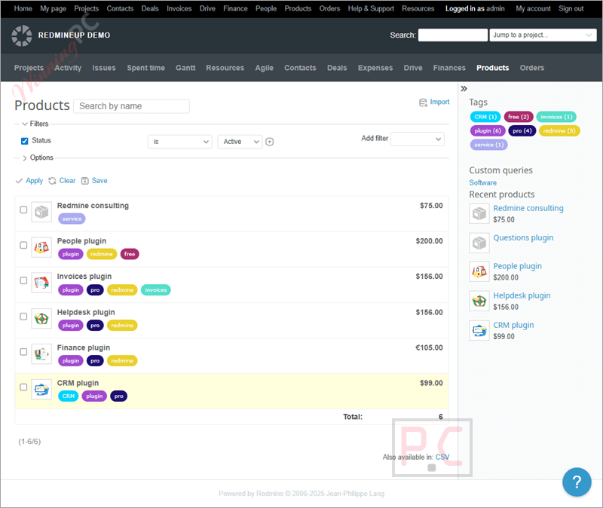
Task: Click the Search by name field
Action: [x=131, y=106]
